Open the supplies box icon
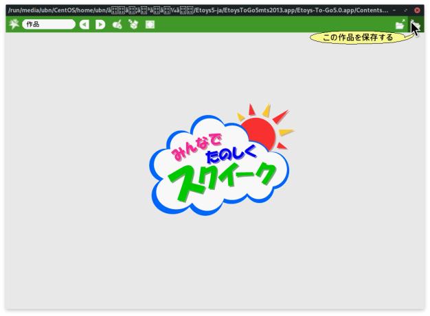430x316 pixels. click(x=133, y=25)
